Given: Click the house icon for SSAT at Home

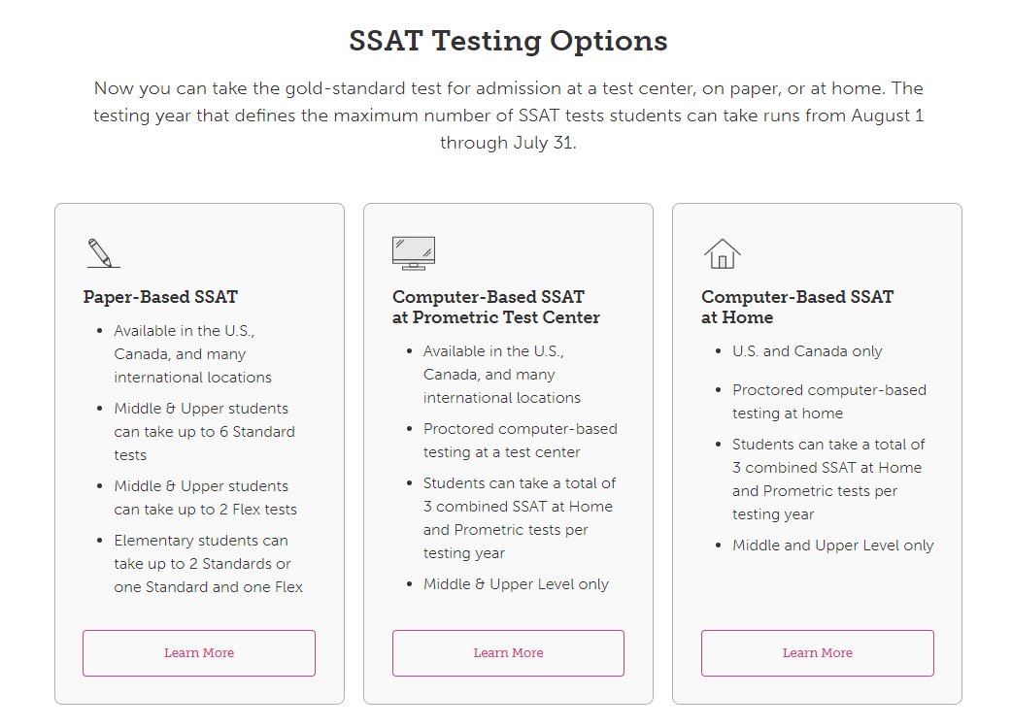Looking at the screenshot, I should click(723, 253).
